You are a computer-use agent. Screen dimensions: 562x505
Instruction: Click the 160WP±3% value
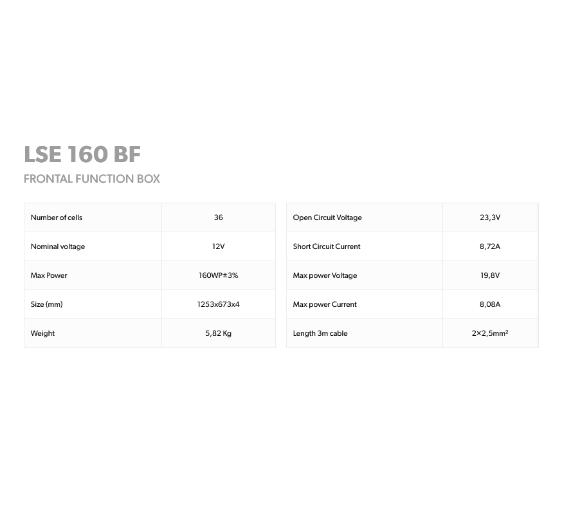tap(219, 275)
